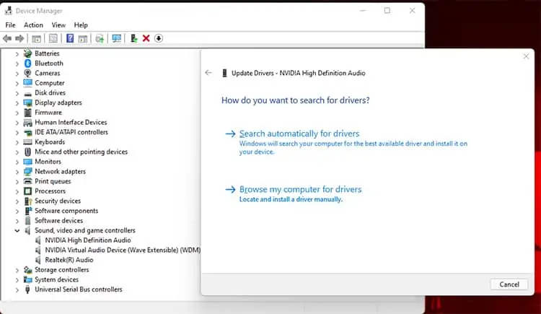Expand the Display adapters node
Screen dimensions: 541x314
pos(17,103)
